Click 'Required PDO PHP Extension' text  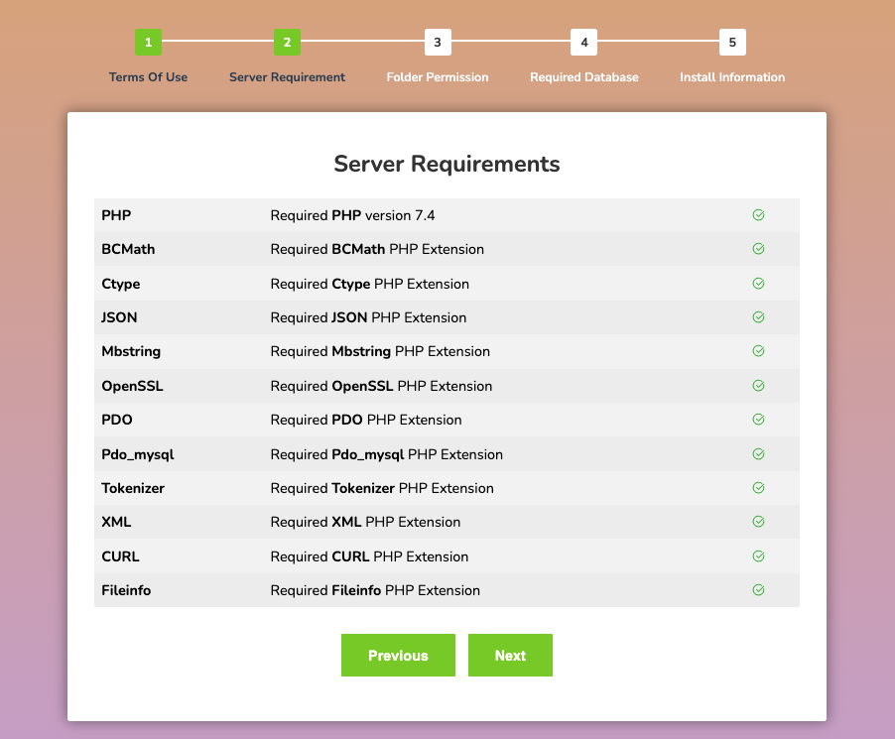(366, 420)
